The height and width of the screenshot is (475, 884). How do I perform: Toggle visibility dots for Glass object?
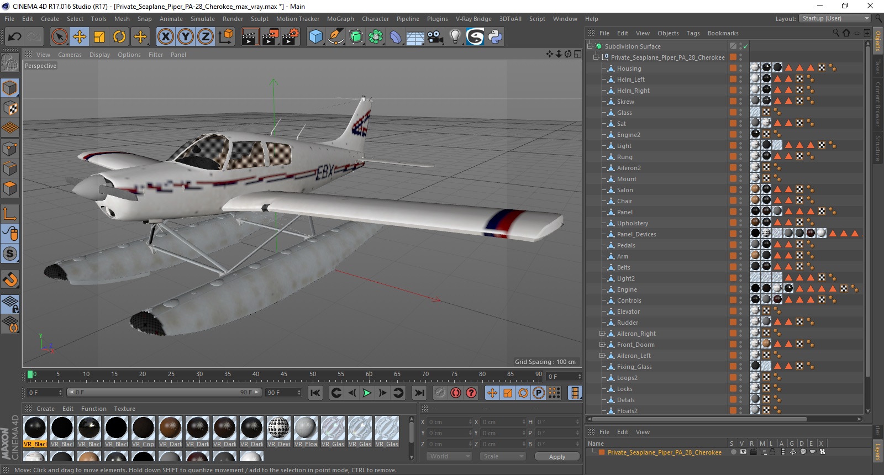tap(741, 113)
